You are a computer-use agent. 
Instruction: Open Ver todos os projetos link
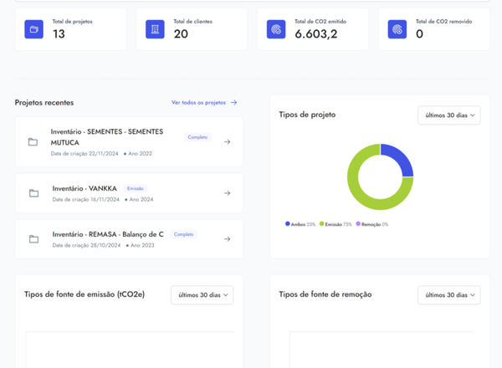198,102
